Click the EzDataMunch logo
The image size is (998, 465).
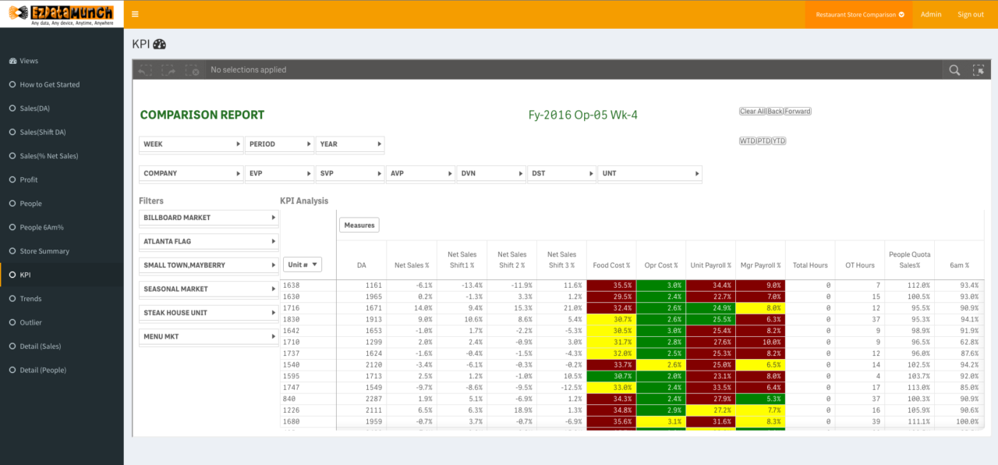pyautogui.click(x=62, y=14)
